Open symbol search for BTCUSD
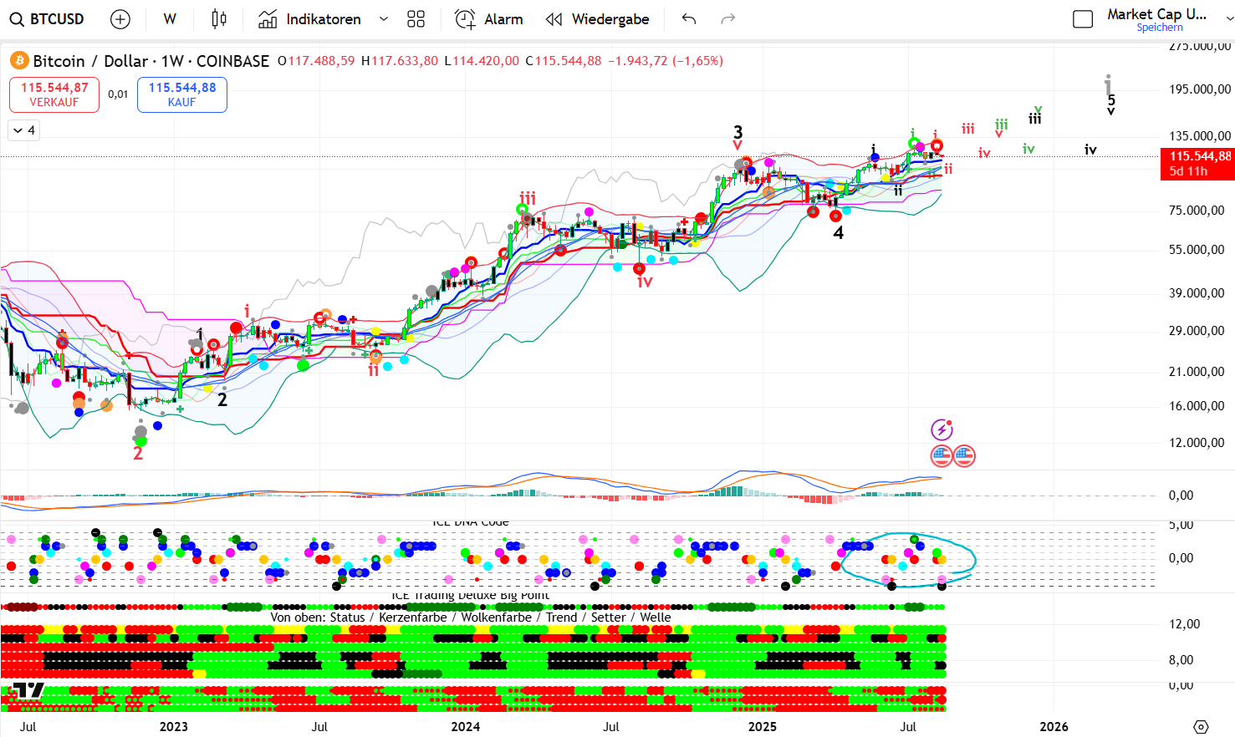This screenshot has height=737, width=1235. coord(48,19)
